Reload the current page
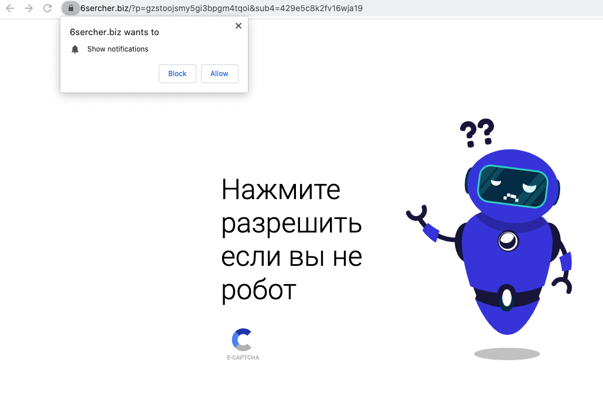 [x=47, y=8]
